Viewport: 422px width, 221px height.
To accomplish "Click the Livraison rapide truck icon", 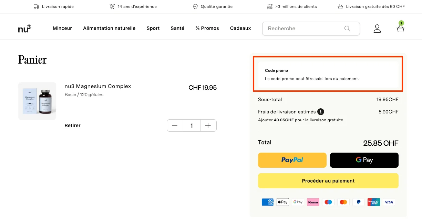I will [x=36, y=6].
